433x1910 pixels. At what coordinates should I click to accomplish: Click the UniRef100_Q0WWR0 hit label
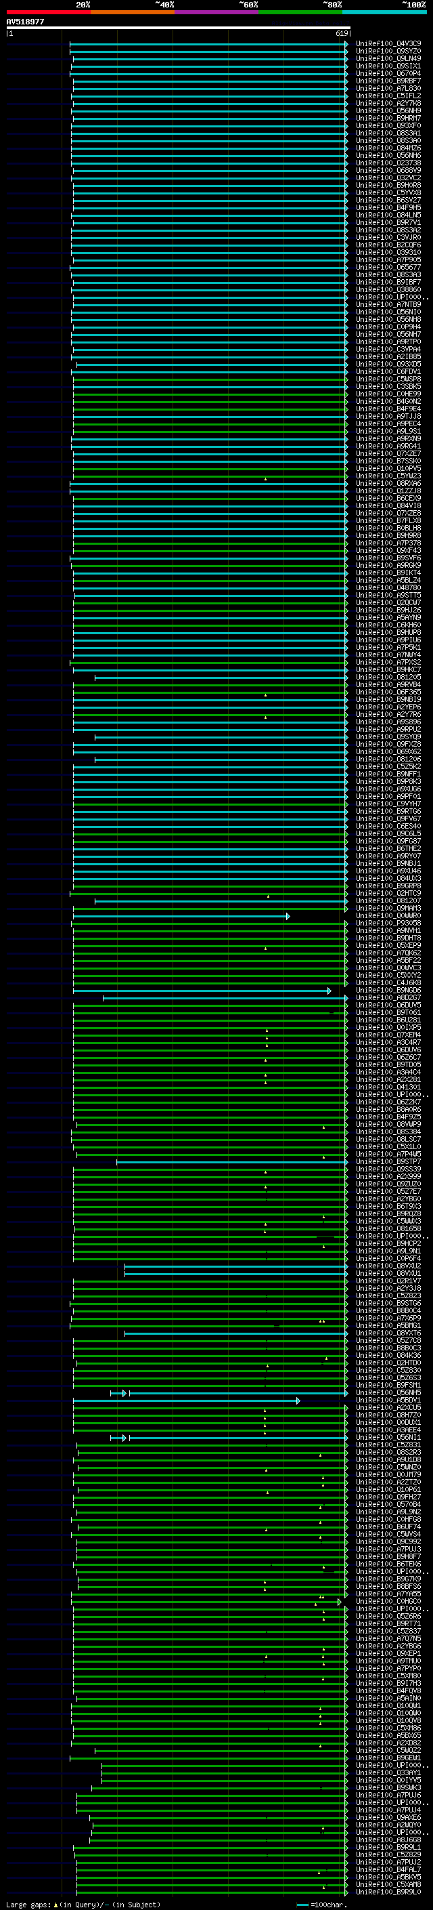[388, 917]
